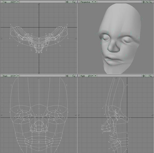This screenshot has height=153, width=154.
Task: Select the rotate icon in Perspective viewport
Action: (x=147, y=2)
